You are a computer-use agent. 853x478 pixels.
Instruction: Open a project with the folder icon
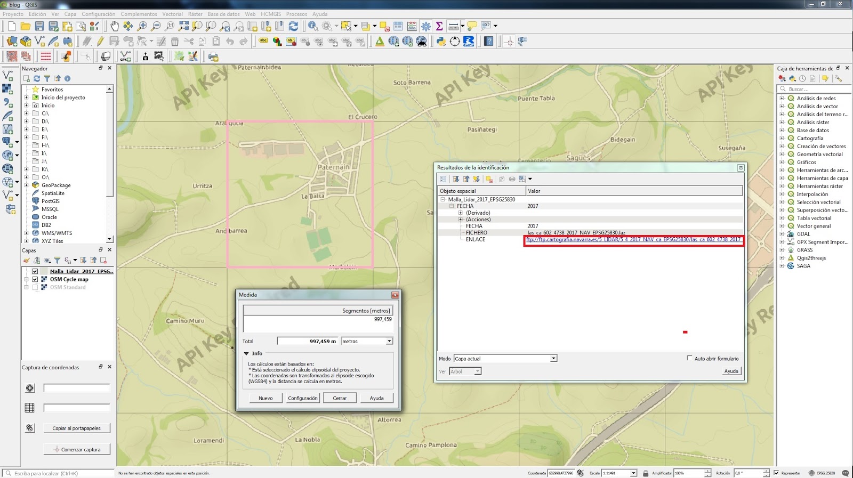[26, 26]
